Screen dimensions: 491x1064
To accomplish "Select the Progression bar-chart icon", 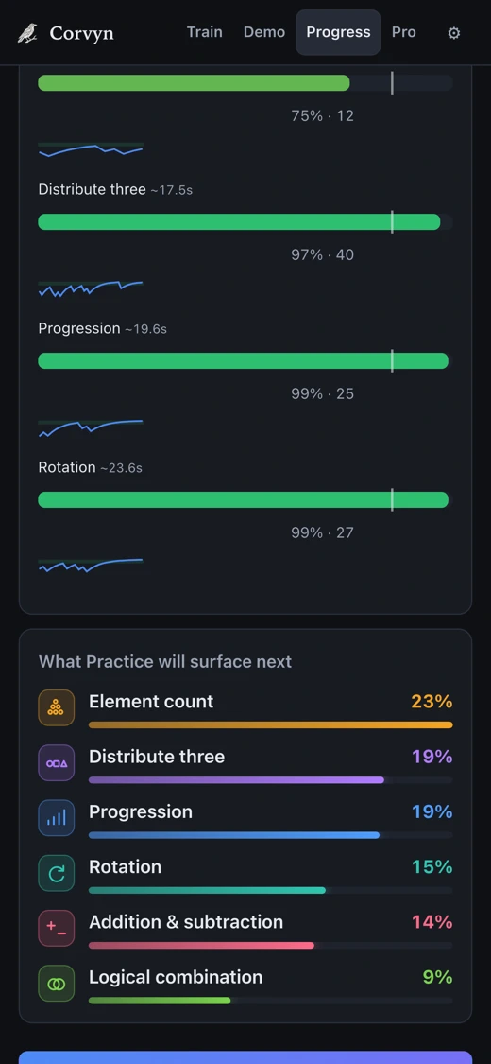I will [x=57, y=818].
